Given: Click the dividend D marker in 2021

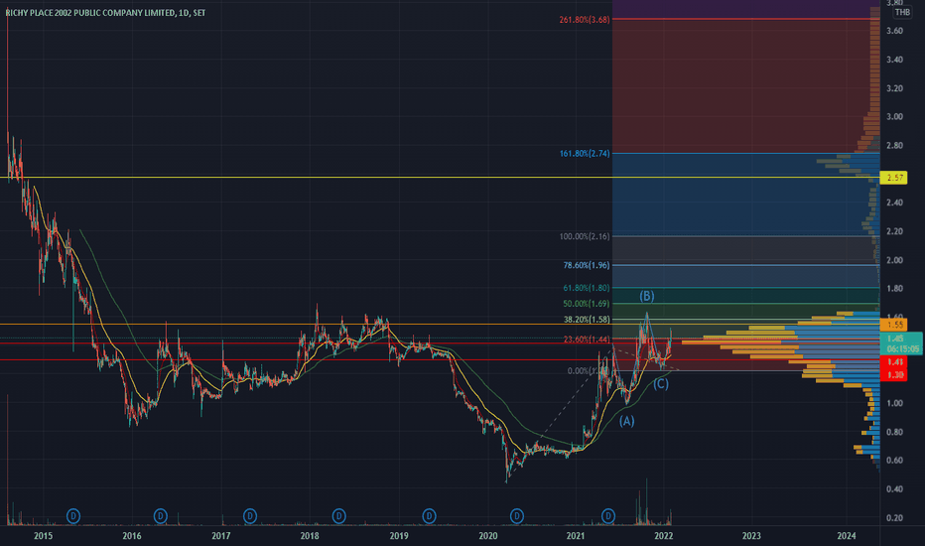Looking at the screenshot, I should point(608,516).
